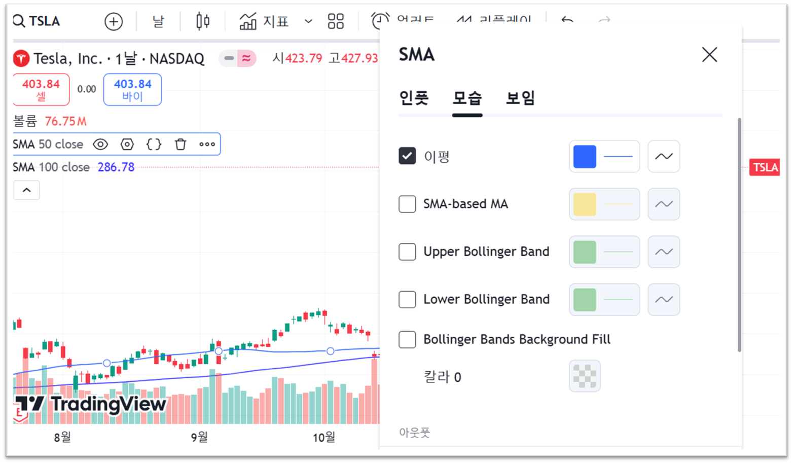
Task: Click the Tesla logo next to the symbol title
Action: [x=21, y=59]
